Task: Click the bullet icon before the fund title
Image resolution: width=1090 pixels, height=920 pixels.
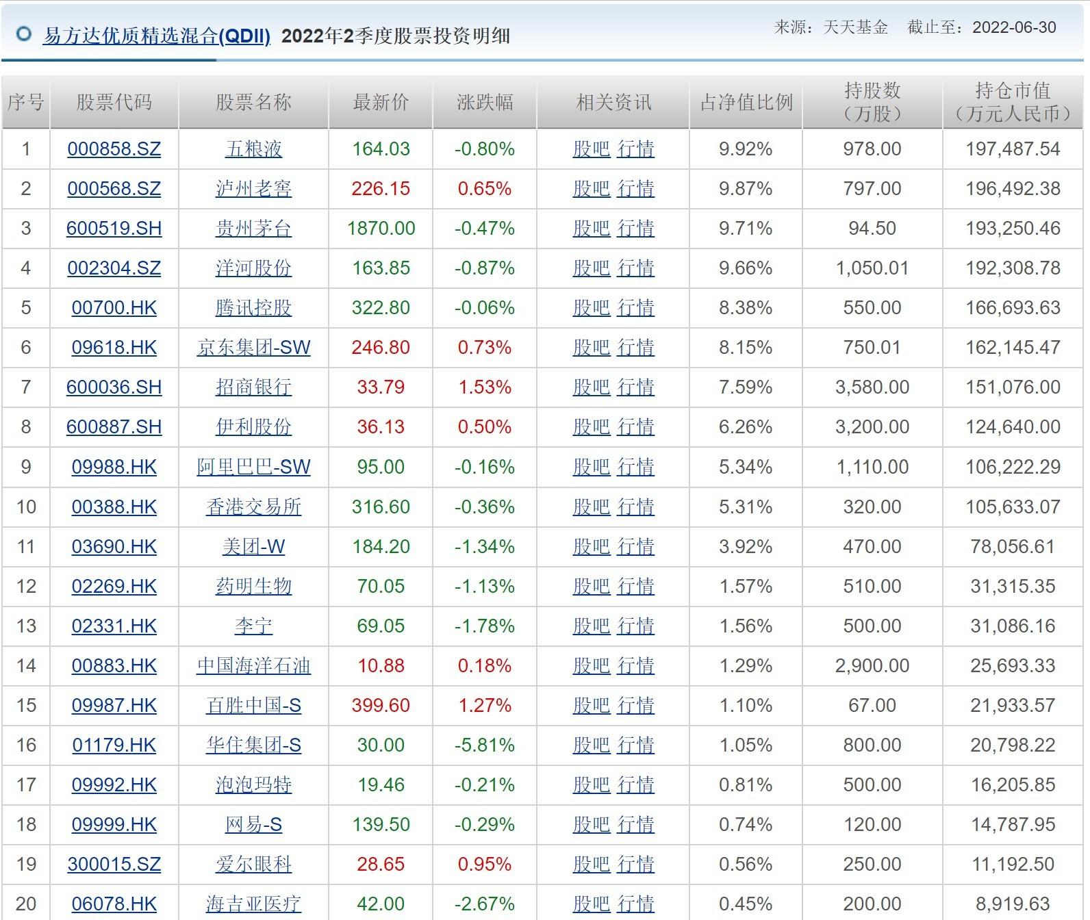Action: 24,34
